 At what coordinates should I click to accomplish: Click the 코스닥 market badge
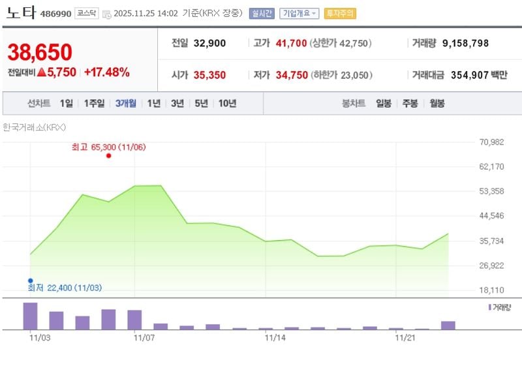pyautogui.click(x=87, y=13)
